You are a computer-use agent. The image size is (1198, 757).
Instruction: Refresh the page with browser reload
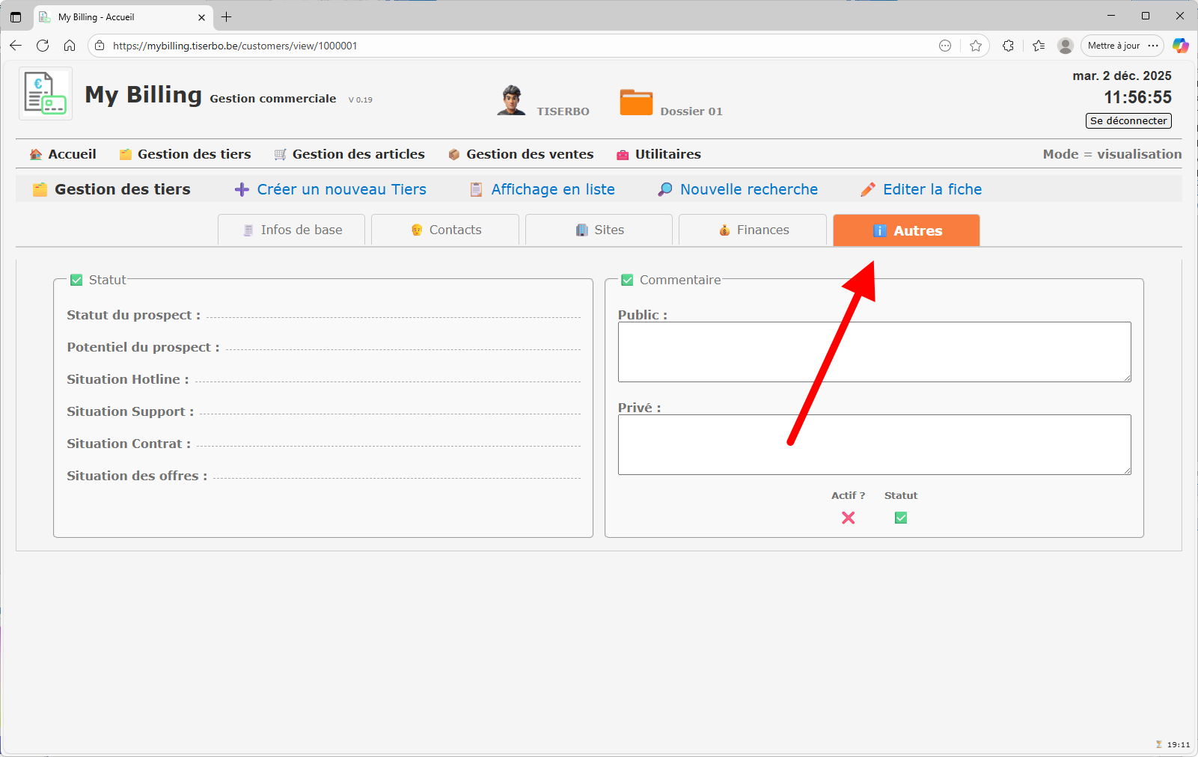click(x=43, y=46)
